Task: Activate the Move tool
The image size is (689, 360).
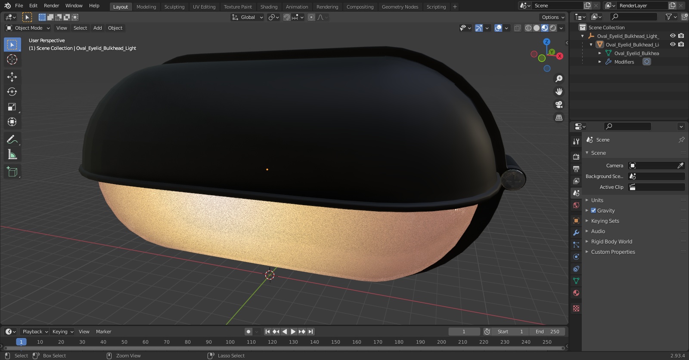Action: (12, 77)
